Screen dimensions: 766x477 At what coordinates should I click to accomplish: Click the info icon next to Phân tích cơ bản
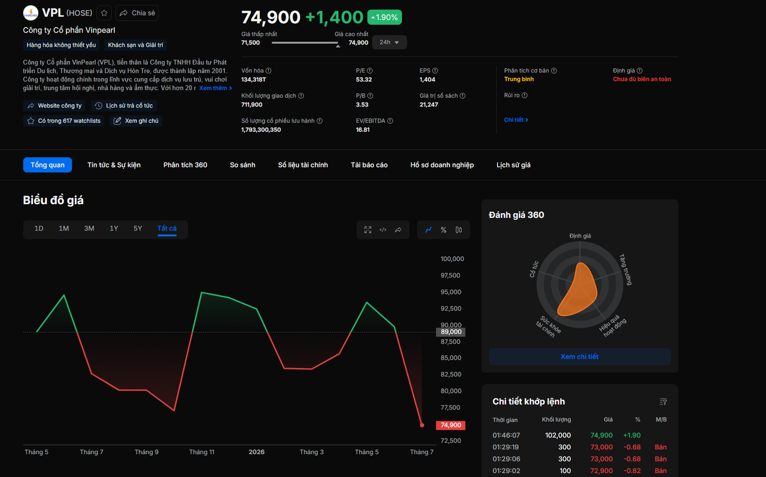pyautogui.click(x=554, y=71)
